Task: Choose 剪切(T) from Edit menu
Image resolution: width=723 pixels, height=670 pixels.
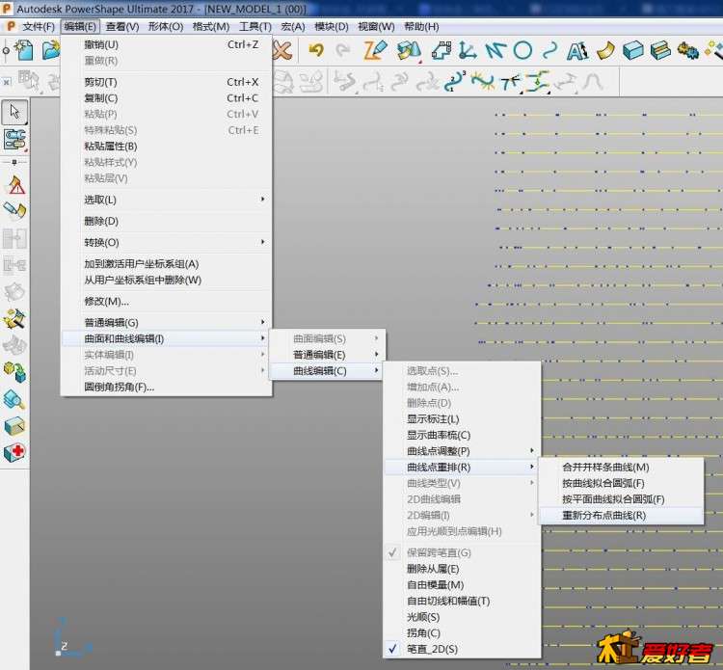Action: pyautogui.click(x=166, y=82)
